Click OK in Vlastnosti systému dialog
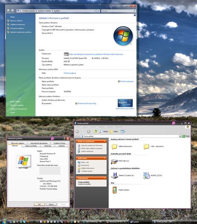Image resolution: width=197 pixels, height=224 pixels. [39, 205]
